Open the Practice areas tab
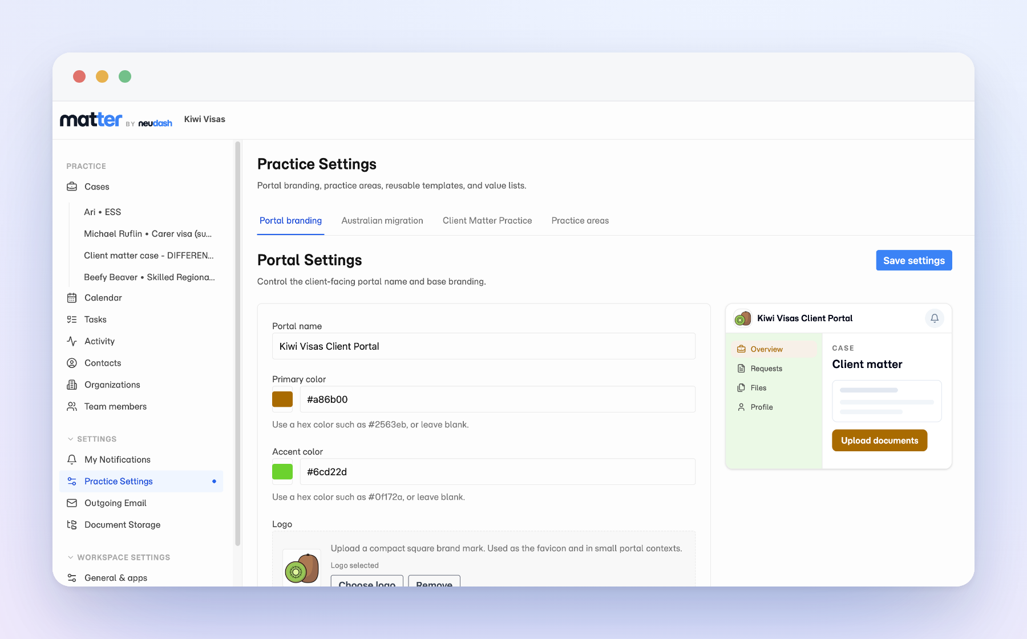Screen dimensions: 1027x639 [x=580, y=221]
